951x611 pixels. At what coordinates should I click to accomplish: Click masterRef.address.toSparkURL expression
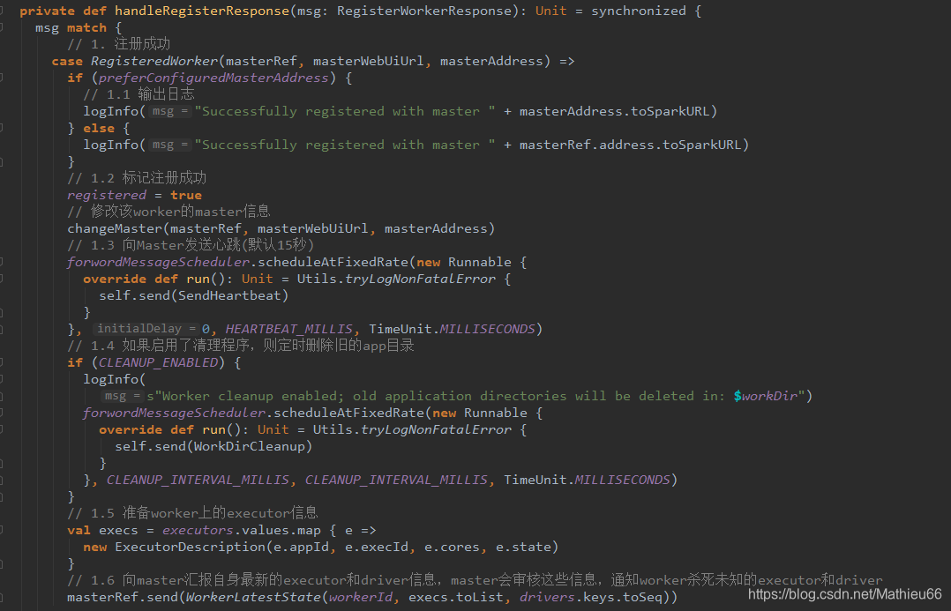(x=631, y=145)
